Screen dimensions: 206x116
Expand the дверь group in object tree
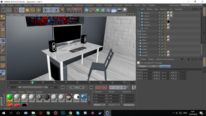tap(138, 34)
